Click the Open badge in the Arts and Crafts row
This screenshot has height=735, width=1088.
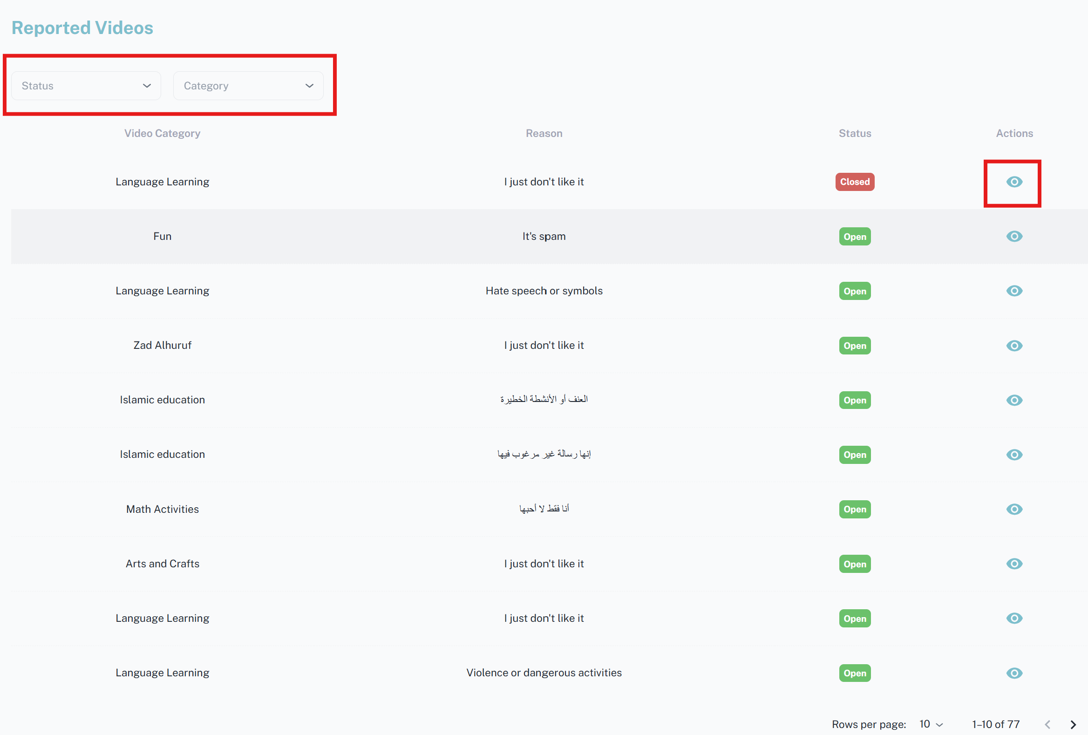[x=854, y=564]
